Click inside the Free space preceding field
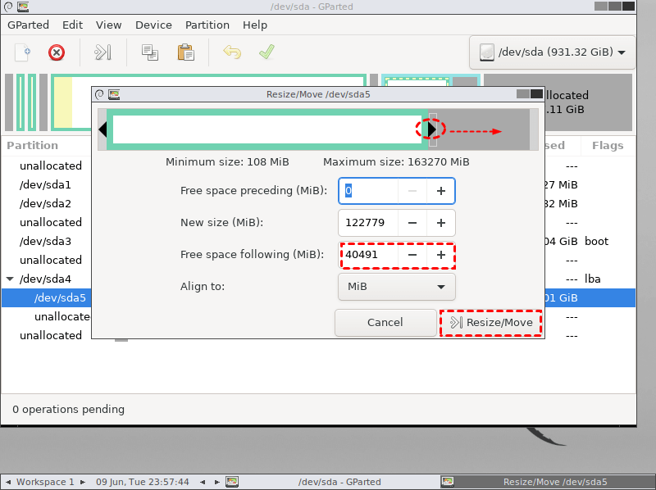656x490 pixels. (x=367, y=190)
